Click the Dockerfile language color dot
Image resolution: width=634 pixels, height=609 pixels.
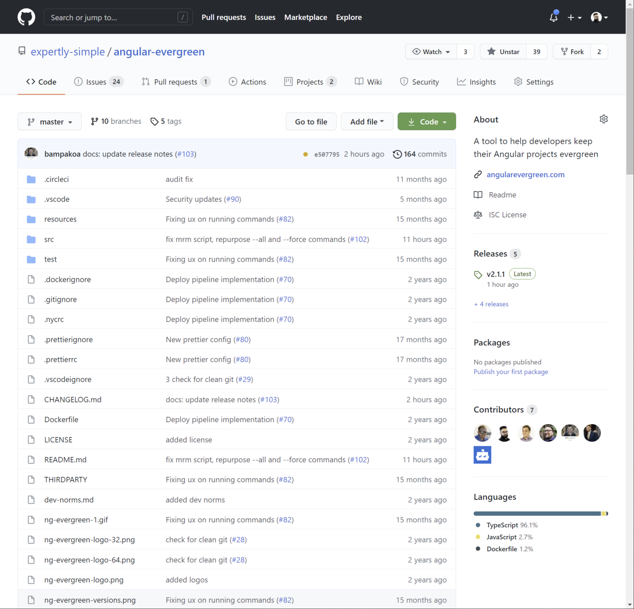point(478,549)
